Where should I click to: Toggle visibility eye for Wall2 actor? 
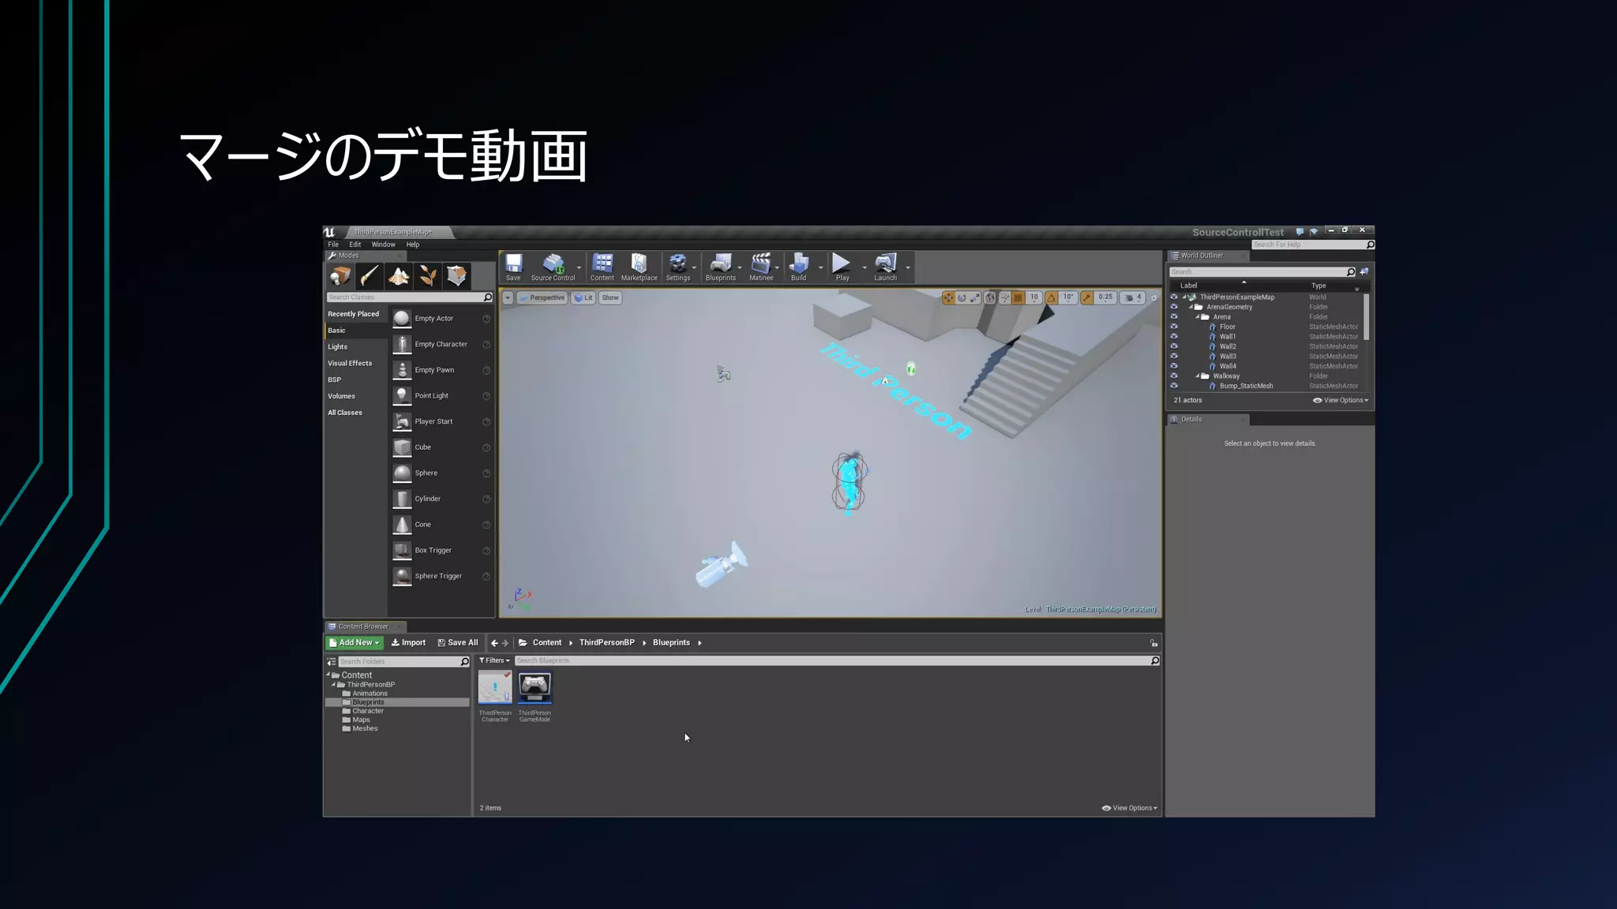click(1173, 346)
